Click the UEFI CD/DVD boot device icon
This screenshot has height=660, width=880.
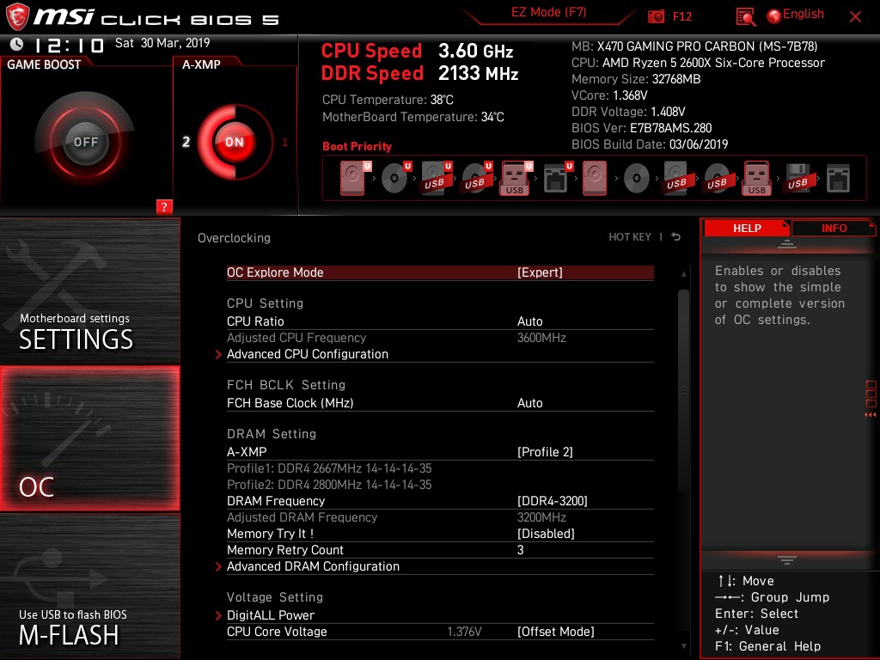pos(395,178)
